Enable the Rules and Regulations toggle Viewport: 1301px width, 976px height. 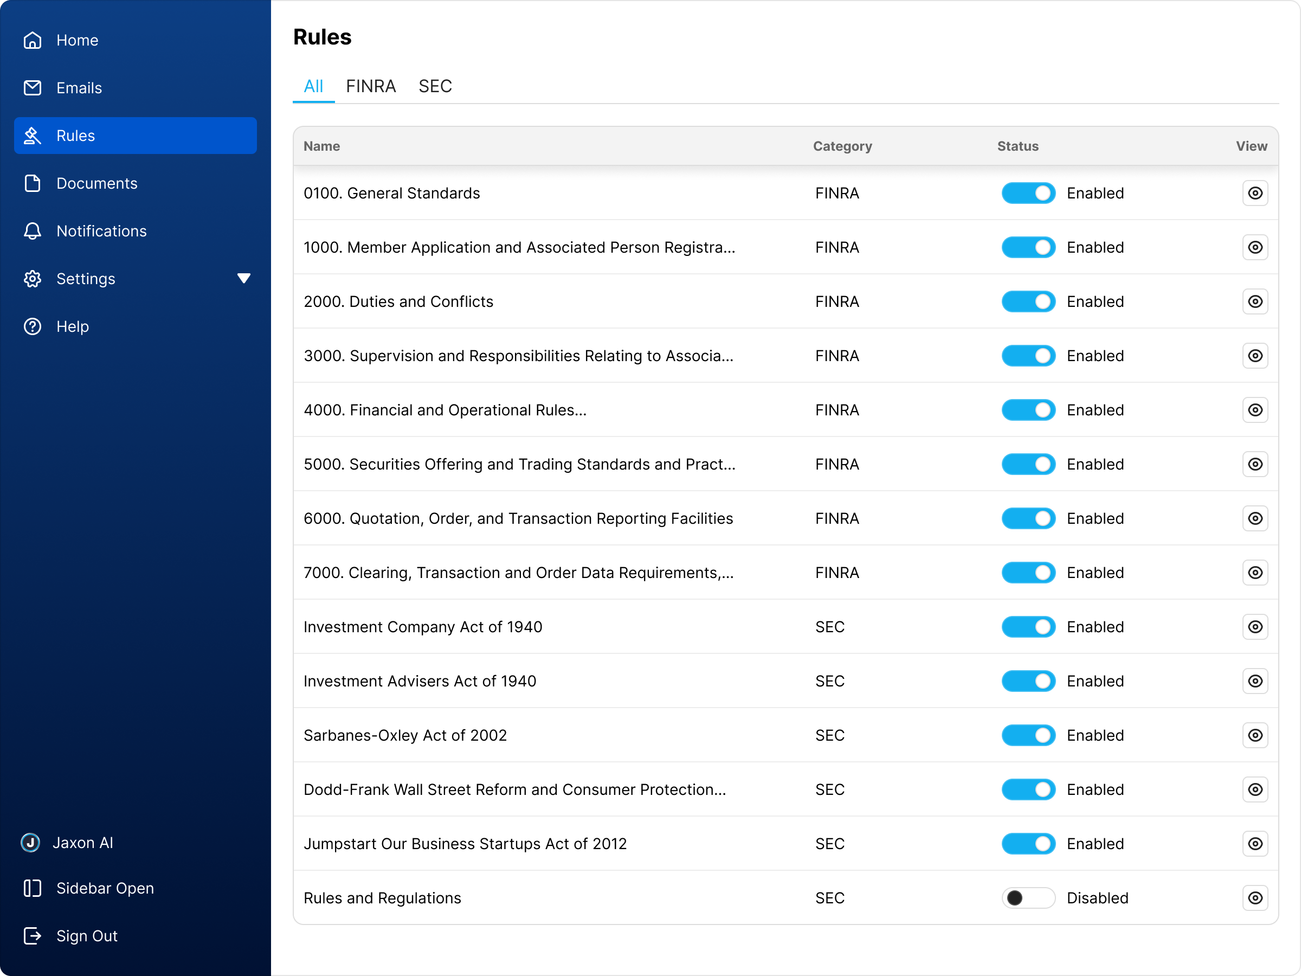coord(1029,898)
